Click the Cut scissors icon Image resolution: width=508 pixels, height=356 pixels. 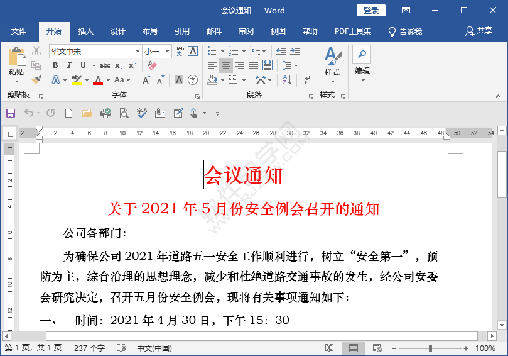click(x=36, y=51)
